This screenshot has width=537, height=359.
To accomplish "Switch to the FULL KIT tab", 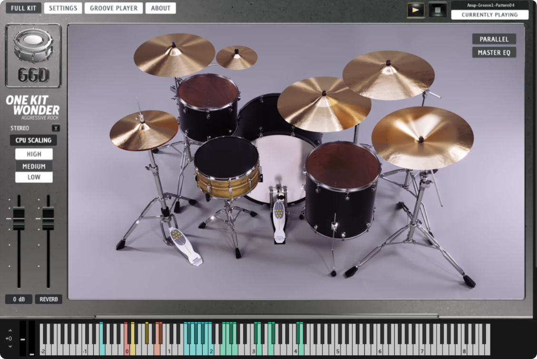I will (x=23, y=8).
